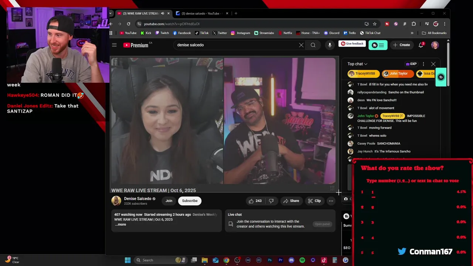Open Chrome three-dot menu

coord(445,24)
